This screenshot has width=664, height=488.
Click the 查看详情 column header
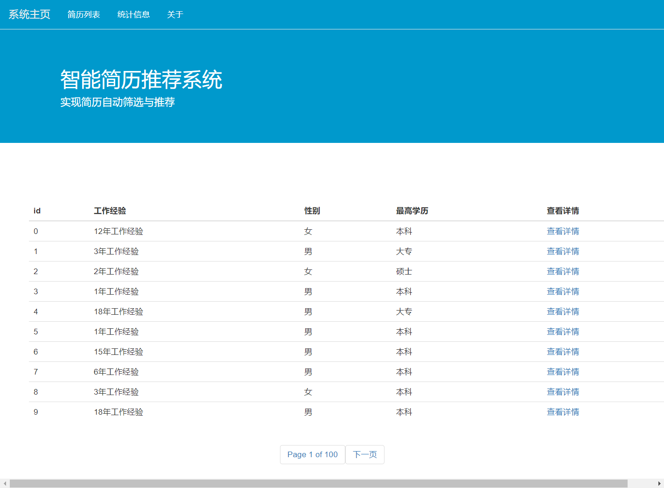563,211
